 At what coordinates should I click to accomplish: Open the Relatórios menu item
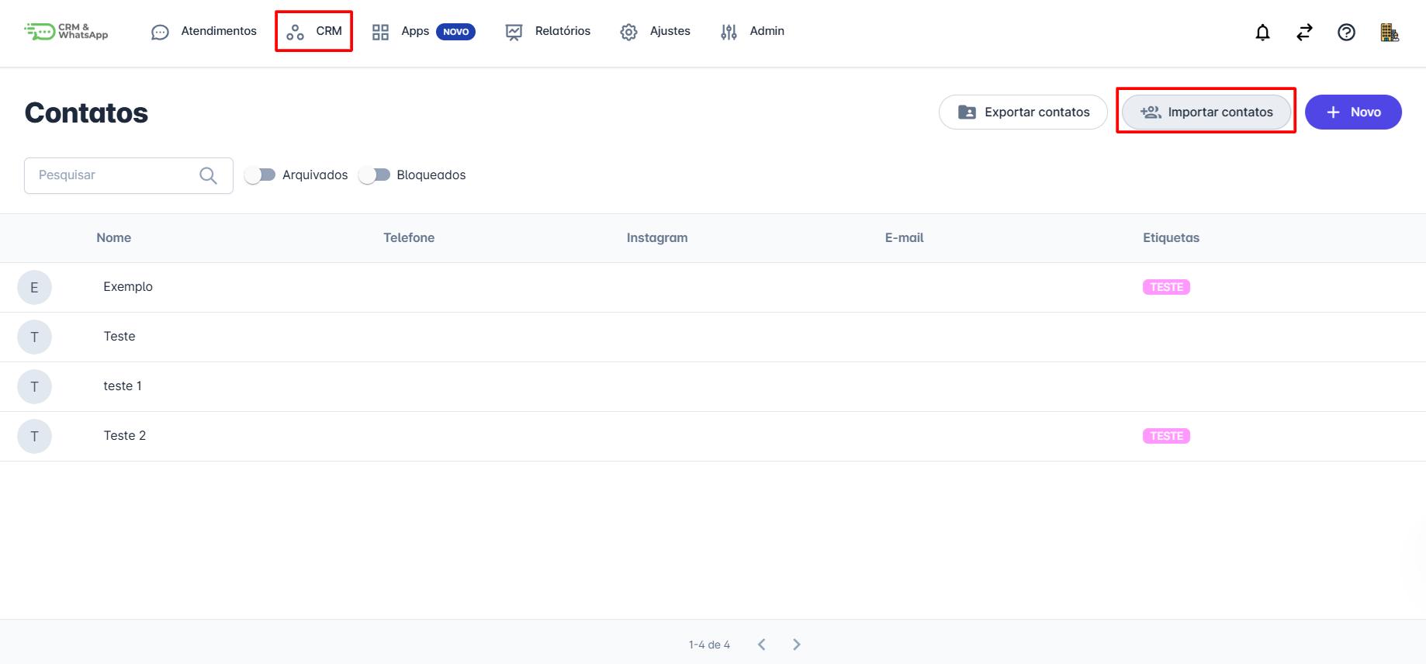point(548,31)
